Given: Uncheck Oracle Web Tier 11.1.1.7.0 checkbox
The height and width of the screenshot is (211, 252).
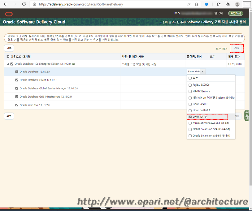Looking at the screenshot, I should point(17,105).
